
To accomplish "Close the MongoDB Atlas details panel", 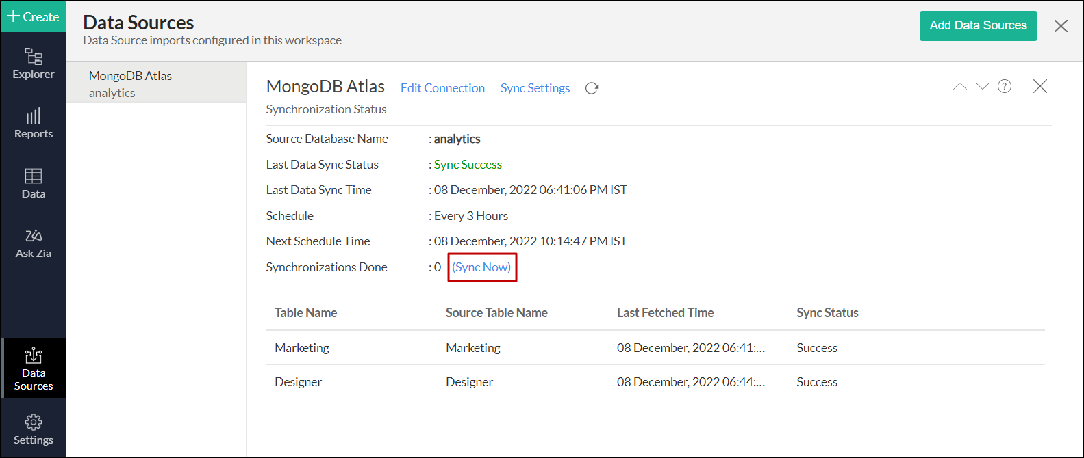I will 1039,86.
